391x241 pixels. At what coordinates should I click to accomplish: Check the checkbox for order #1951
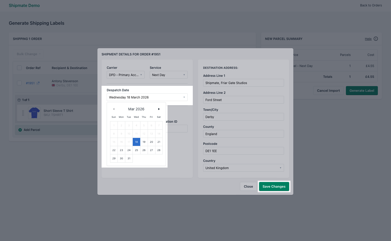19,83
